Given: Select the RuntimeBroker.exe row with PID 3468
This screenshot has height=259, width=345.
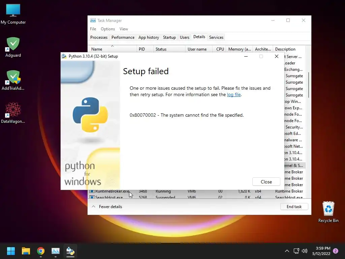Looking at the screenshot, I should [196, 191].
